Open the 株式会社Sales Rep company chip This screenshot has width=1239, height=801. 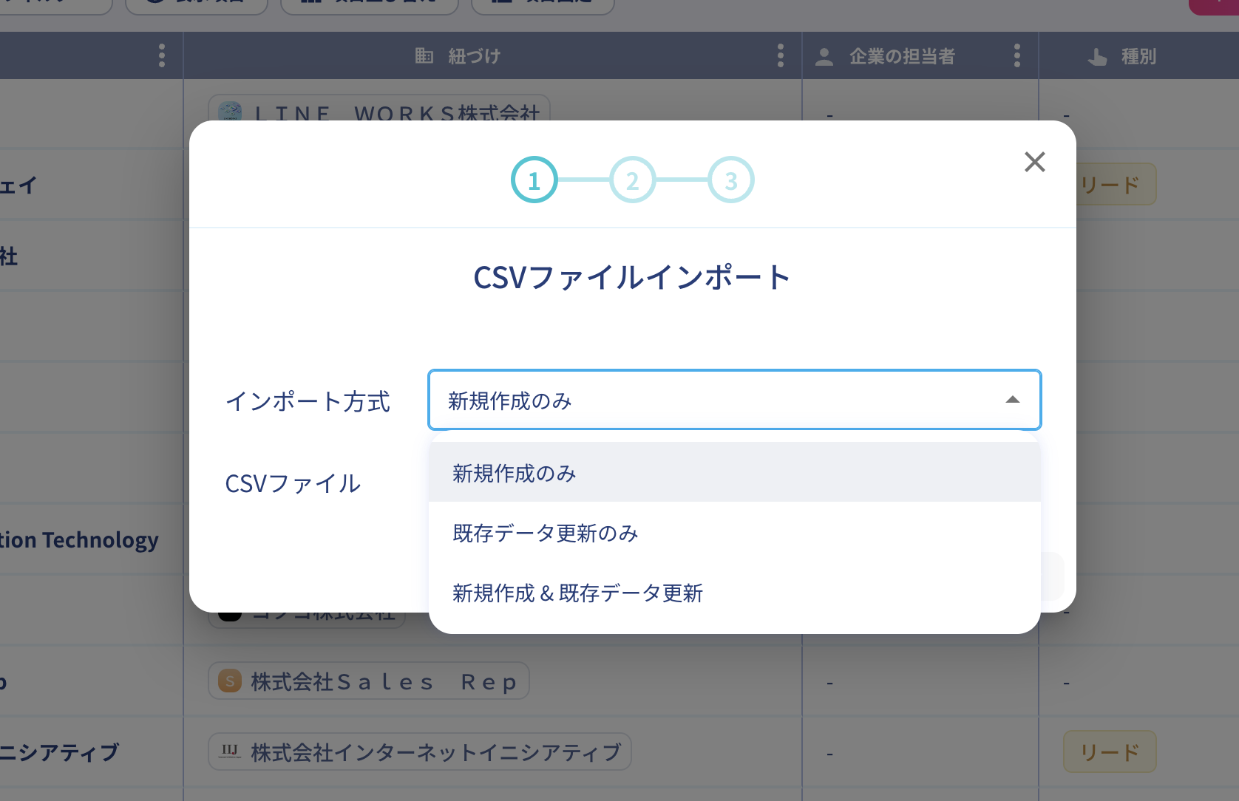(x=368, y=681)
